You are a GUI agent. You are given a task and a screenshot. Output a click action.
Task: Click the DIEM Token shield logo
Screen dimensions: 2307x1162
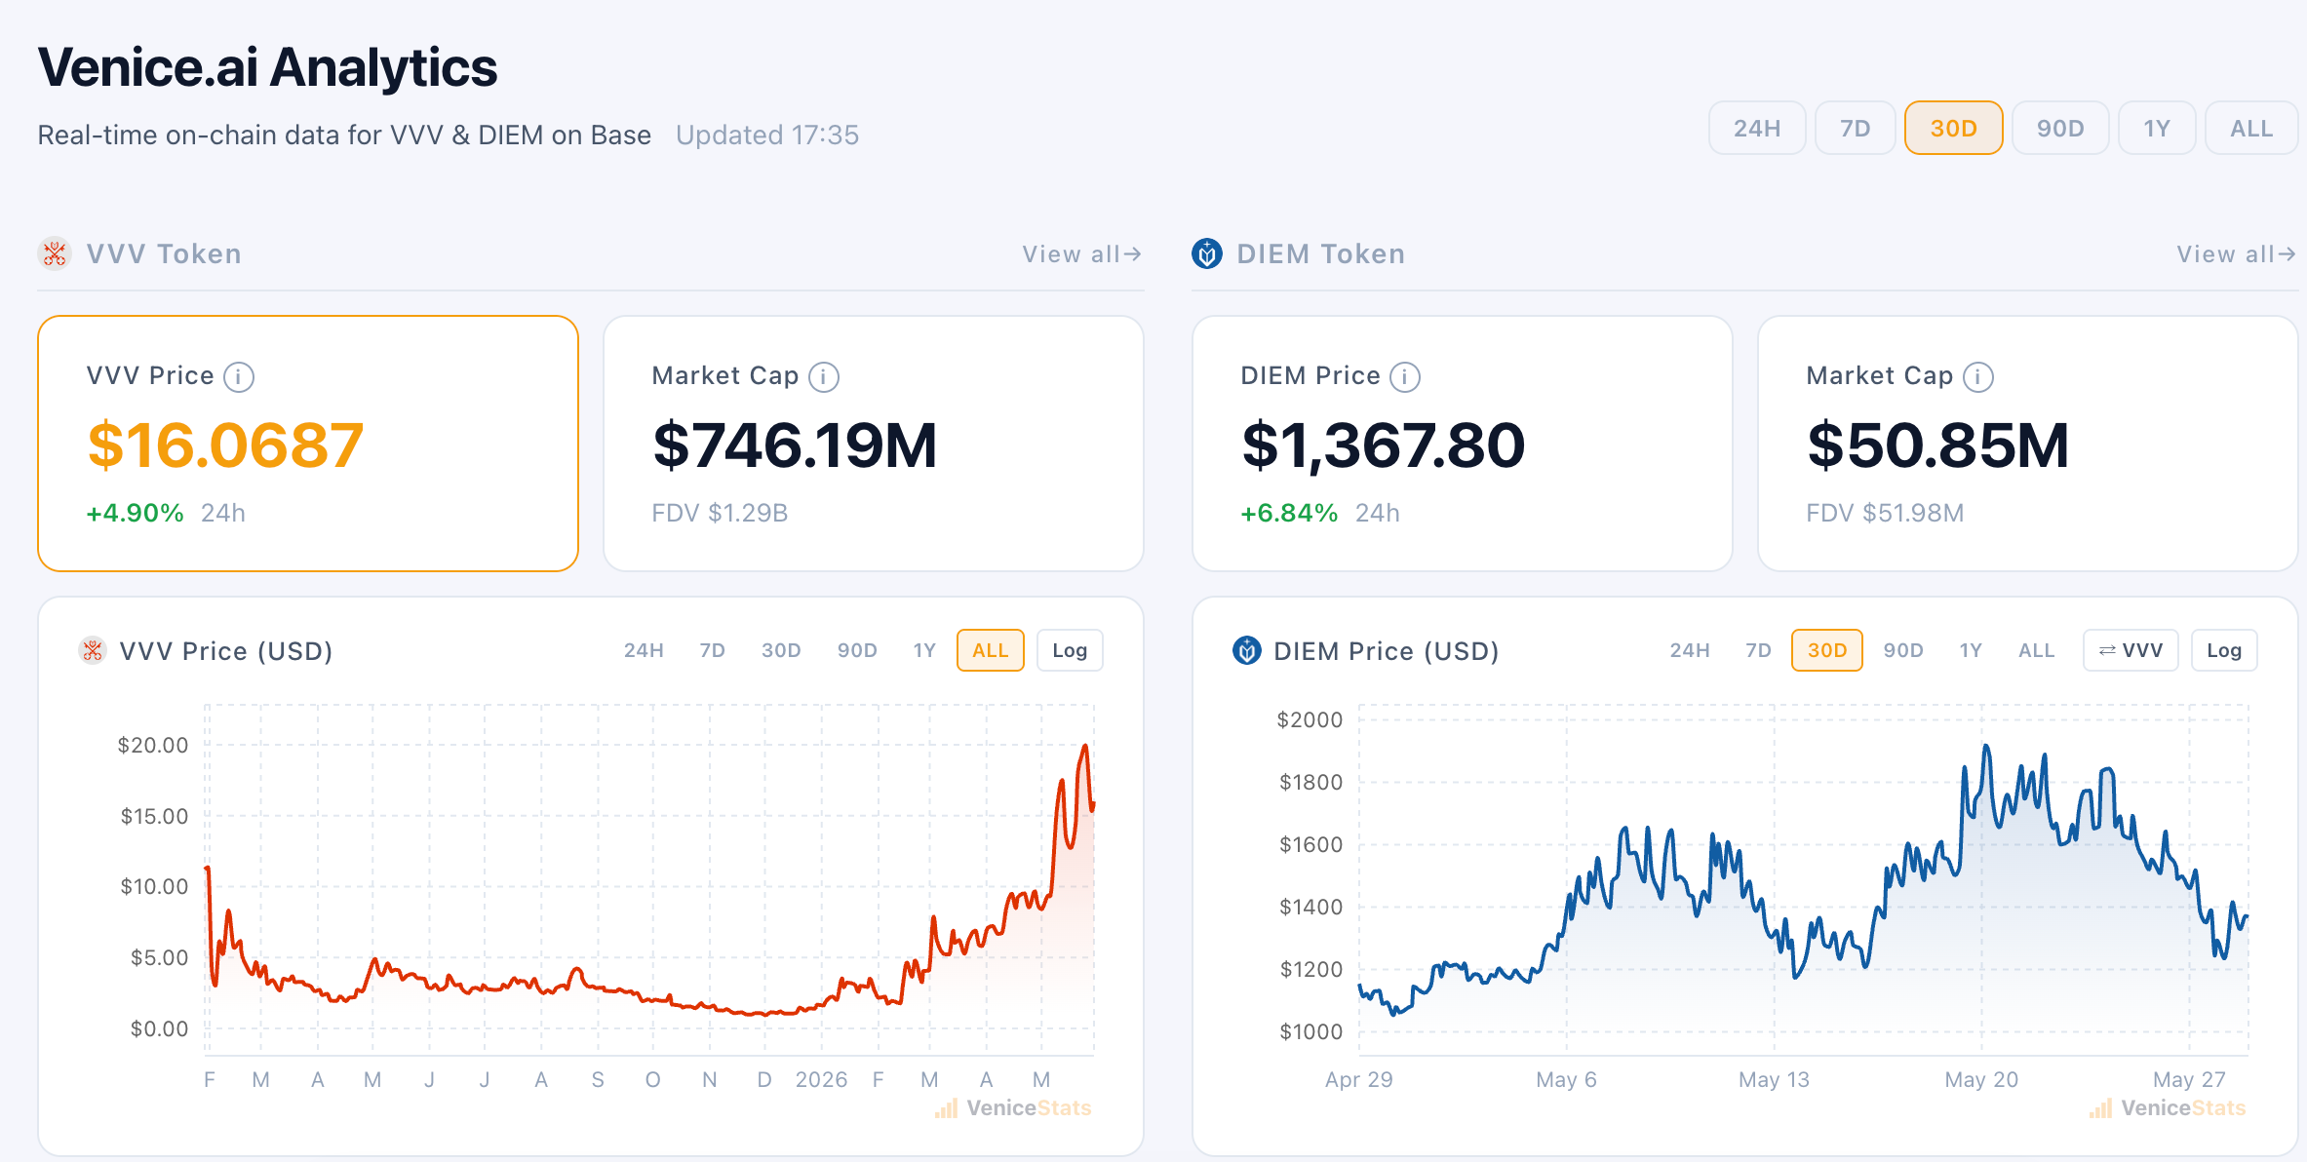1207,253
